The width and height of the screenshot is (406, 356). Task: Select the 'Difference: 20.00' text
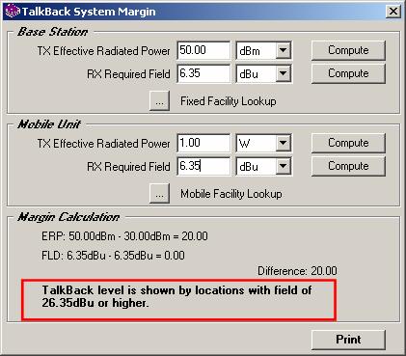pos(297,271)
